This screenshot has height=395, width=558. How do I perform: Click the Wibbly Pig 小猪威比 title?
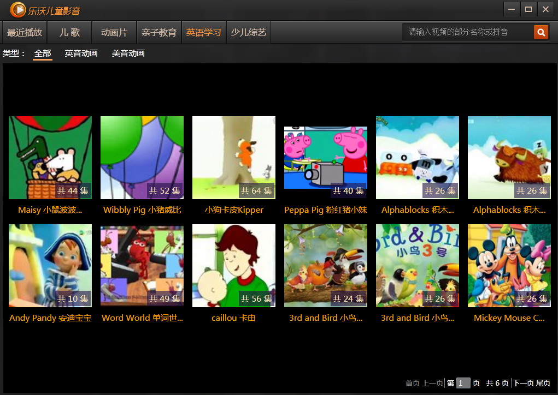142,210
